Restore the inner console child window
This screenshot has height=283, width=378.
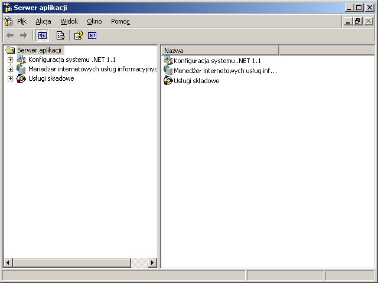click(357, 21)
